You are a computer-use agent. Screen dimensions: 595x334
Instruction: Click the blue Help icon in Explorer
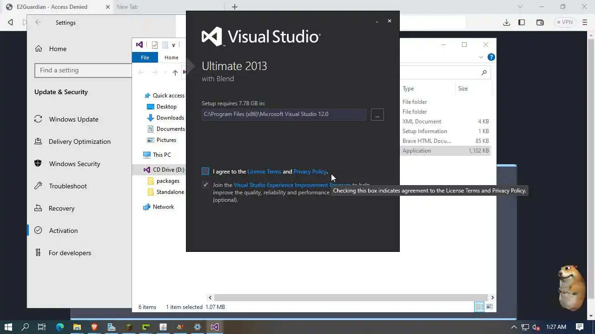tap(491, 58)
